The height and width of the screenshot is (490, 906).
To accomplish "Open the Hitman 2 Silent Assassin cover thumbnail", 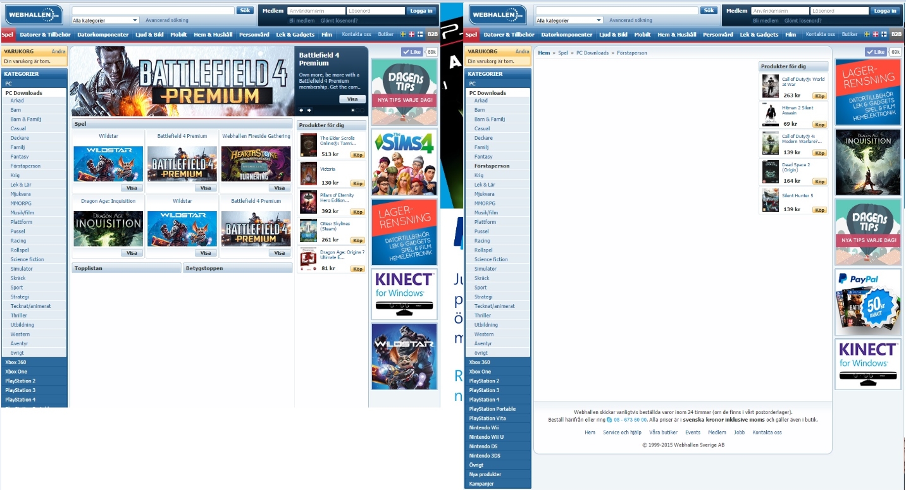I will tap(770, 114).
